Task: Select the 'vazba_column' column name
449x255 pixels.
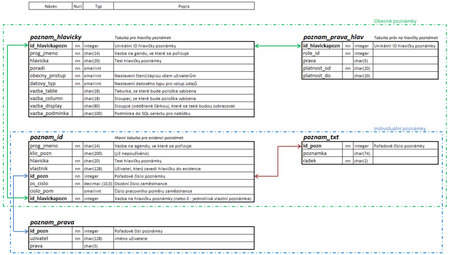Action: pos(46,98)
